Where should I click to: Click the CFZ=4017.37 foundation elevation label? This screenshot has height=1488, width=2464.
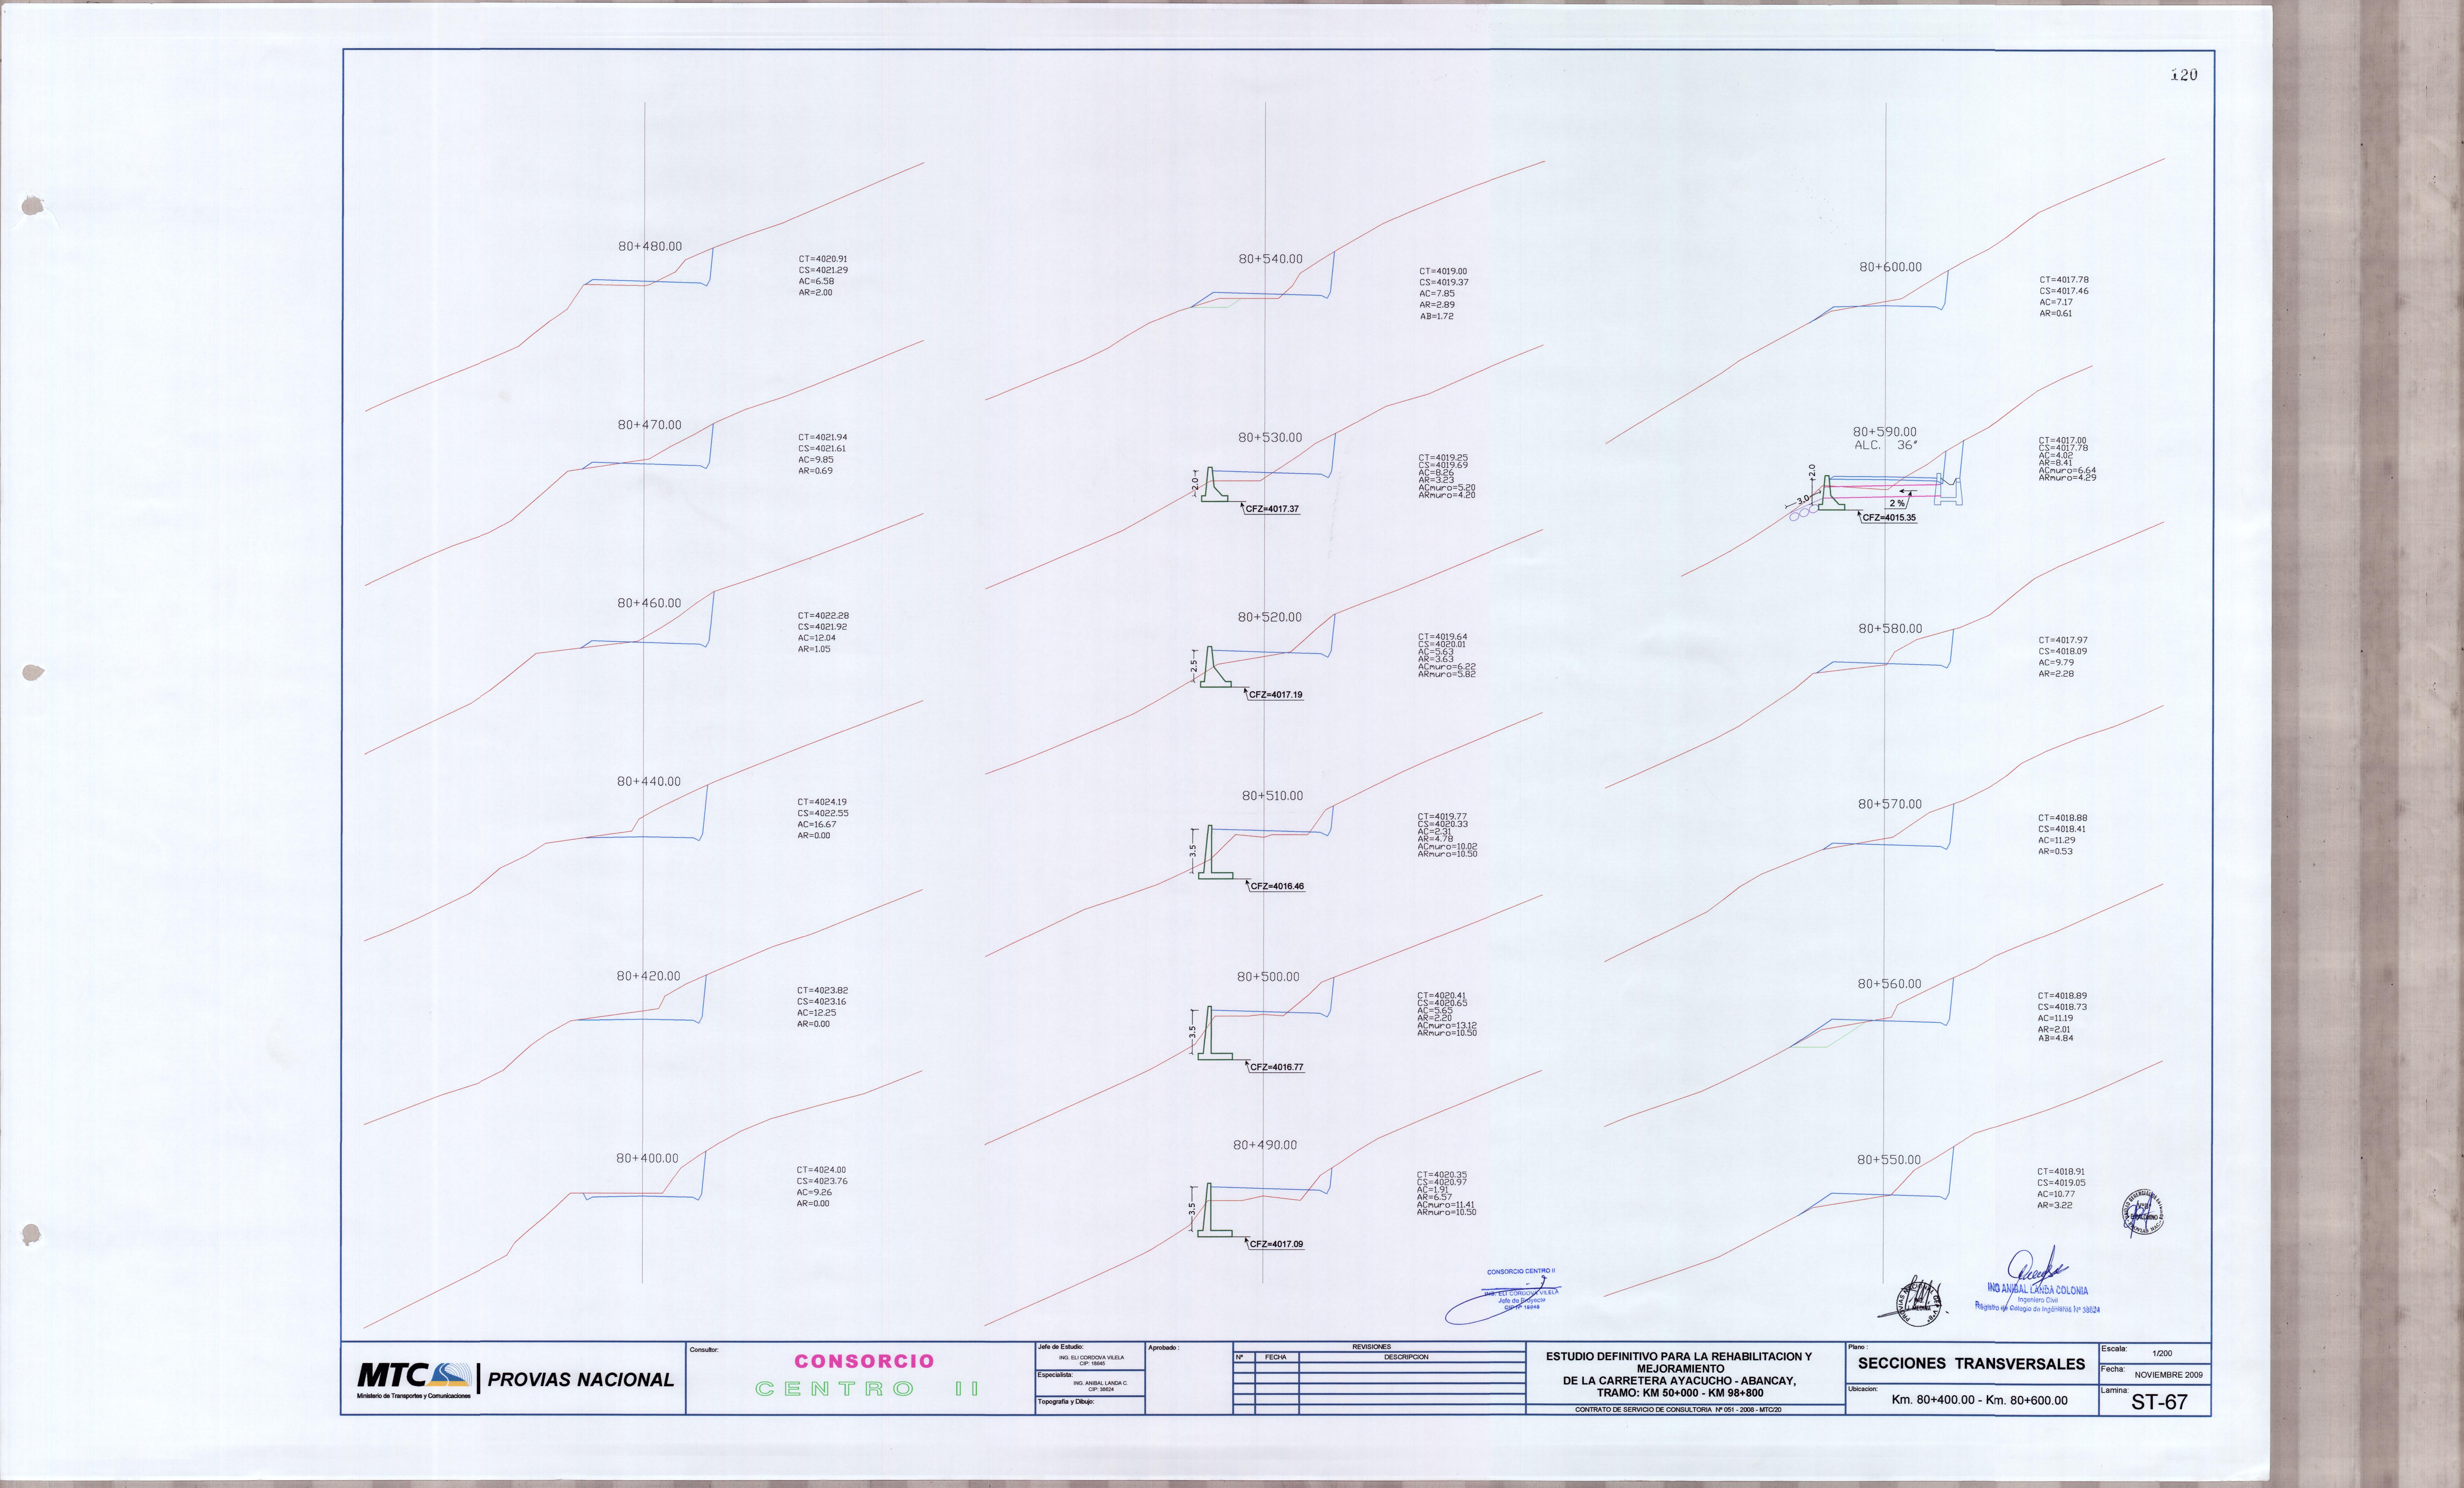tap(1272, 509)
